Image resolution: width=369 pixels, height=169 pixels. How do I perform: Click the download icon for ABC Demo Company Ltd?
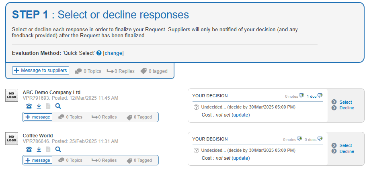[x=39, y=106]
